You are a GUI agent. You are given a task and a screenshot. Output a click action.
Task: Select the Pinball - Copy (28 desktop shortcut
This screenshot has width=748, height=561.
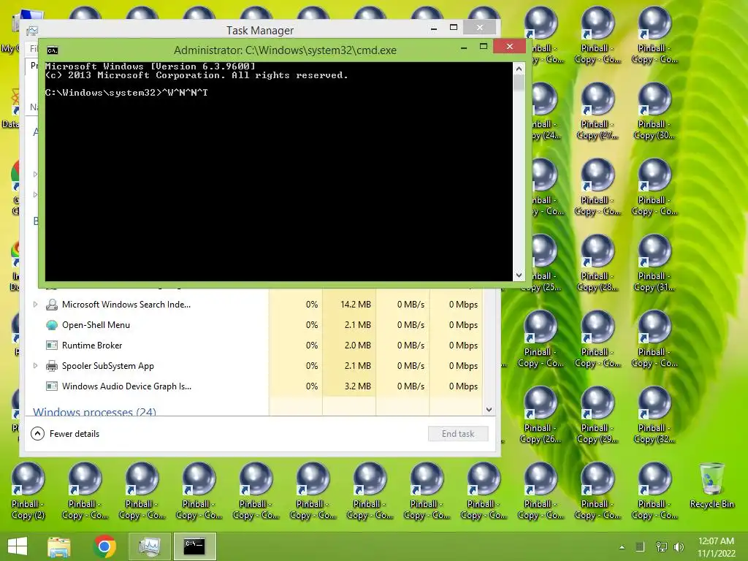pyautogui.click(x=598, y=263)
